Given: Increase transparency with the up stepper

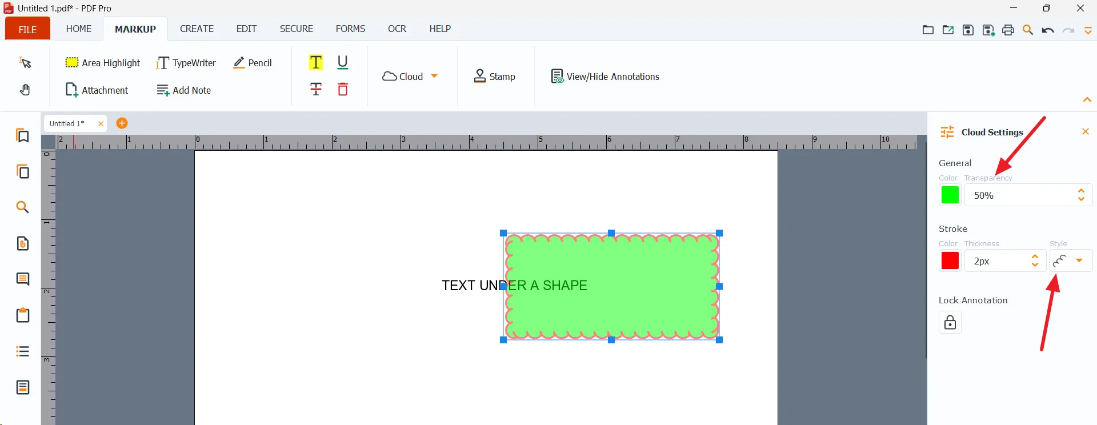Looking at the screenshot, I should point(1081,191).
